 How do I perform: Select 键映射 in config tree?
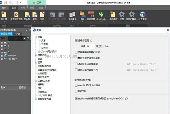41,84
